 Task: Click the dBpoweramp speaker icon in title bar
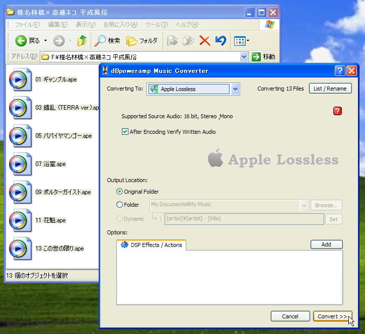(105, 70)
